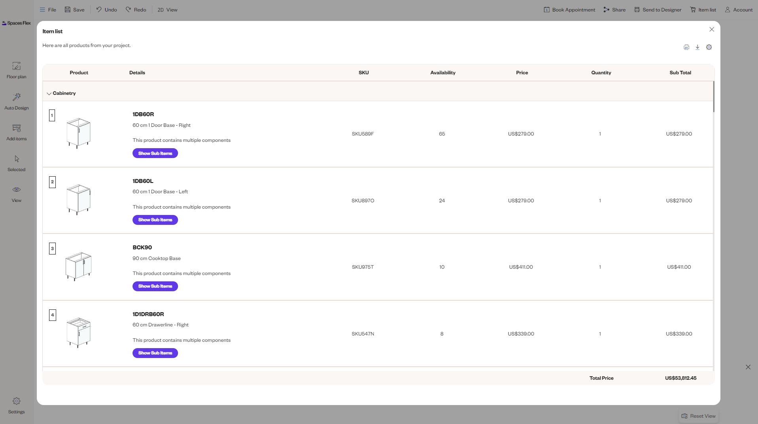Show sub items for BCK90 cooktop base
This screenshot has height=424, width=758.
155,286
